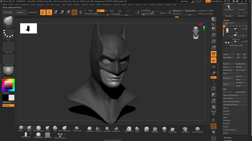The image size is (252, 141).
Task: Select the KnifeCircle brush
Action: coord(116,129)
